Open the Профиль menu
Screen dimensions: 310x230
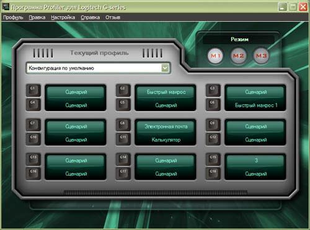[x=13, y=17]
